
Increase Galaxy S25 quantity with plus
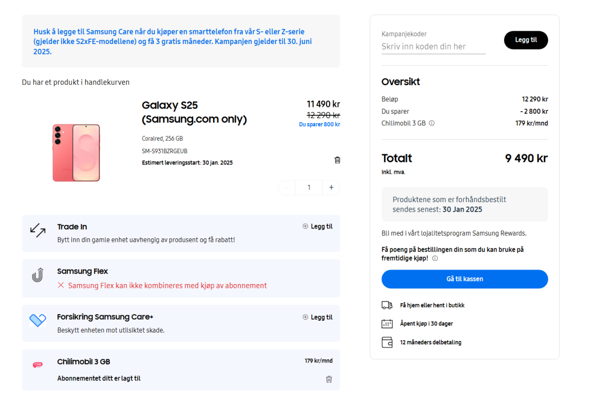(331, 188)
